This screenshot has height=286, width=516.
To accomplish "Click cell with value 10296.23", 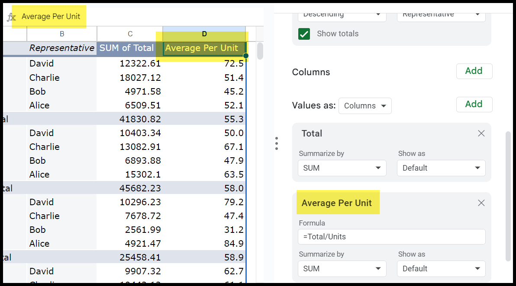I will 130,202.
